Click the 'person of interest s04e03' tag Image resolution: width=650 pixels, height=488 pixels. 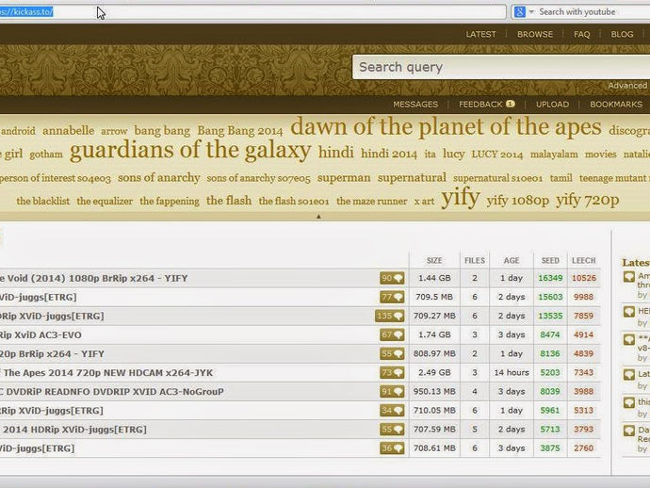coord(56,178)
